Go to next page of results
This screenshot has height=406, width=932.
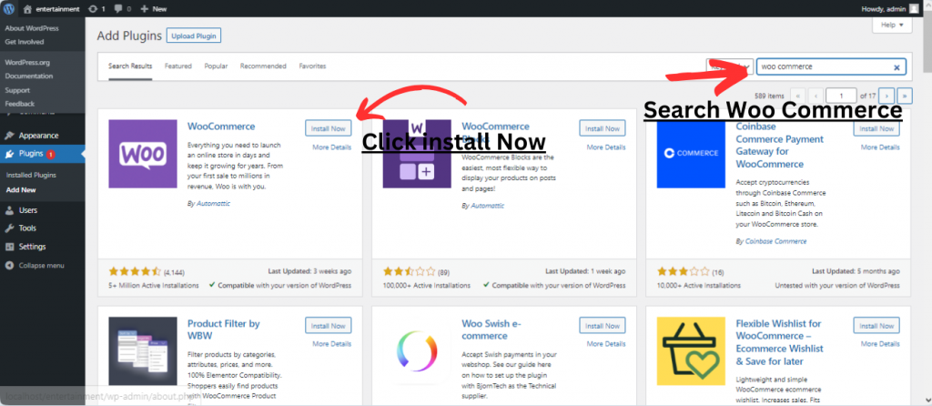(886, 95)
